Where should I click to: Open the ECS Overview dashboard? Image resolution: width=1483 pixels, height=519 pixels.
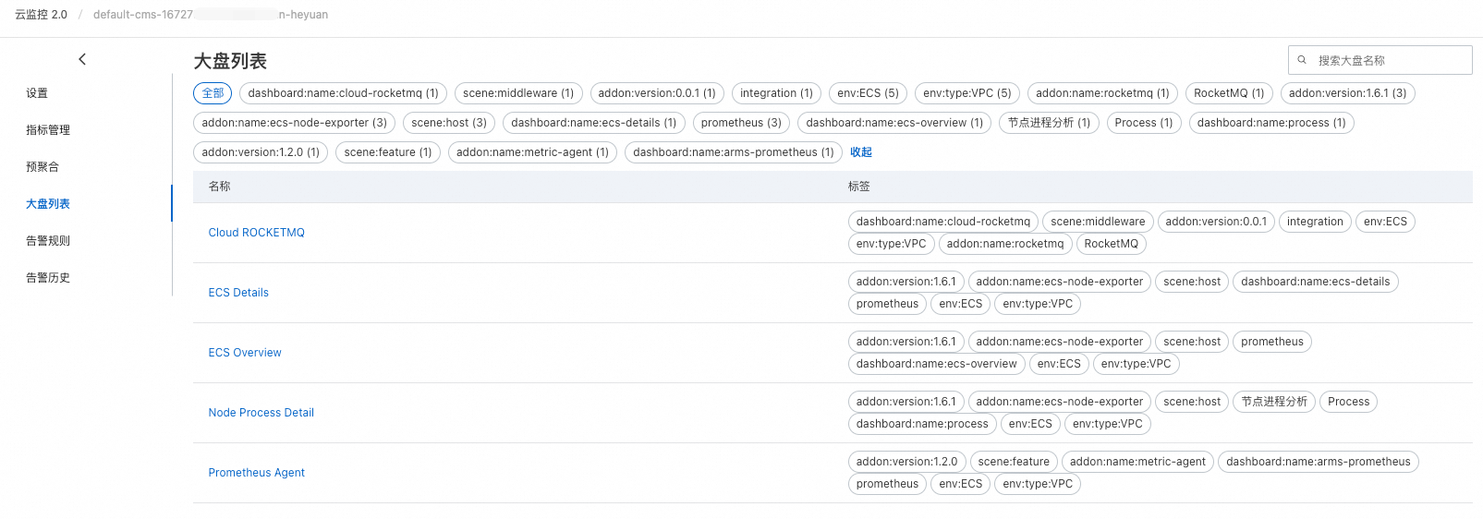pos(245,353)
